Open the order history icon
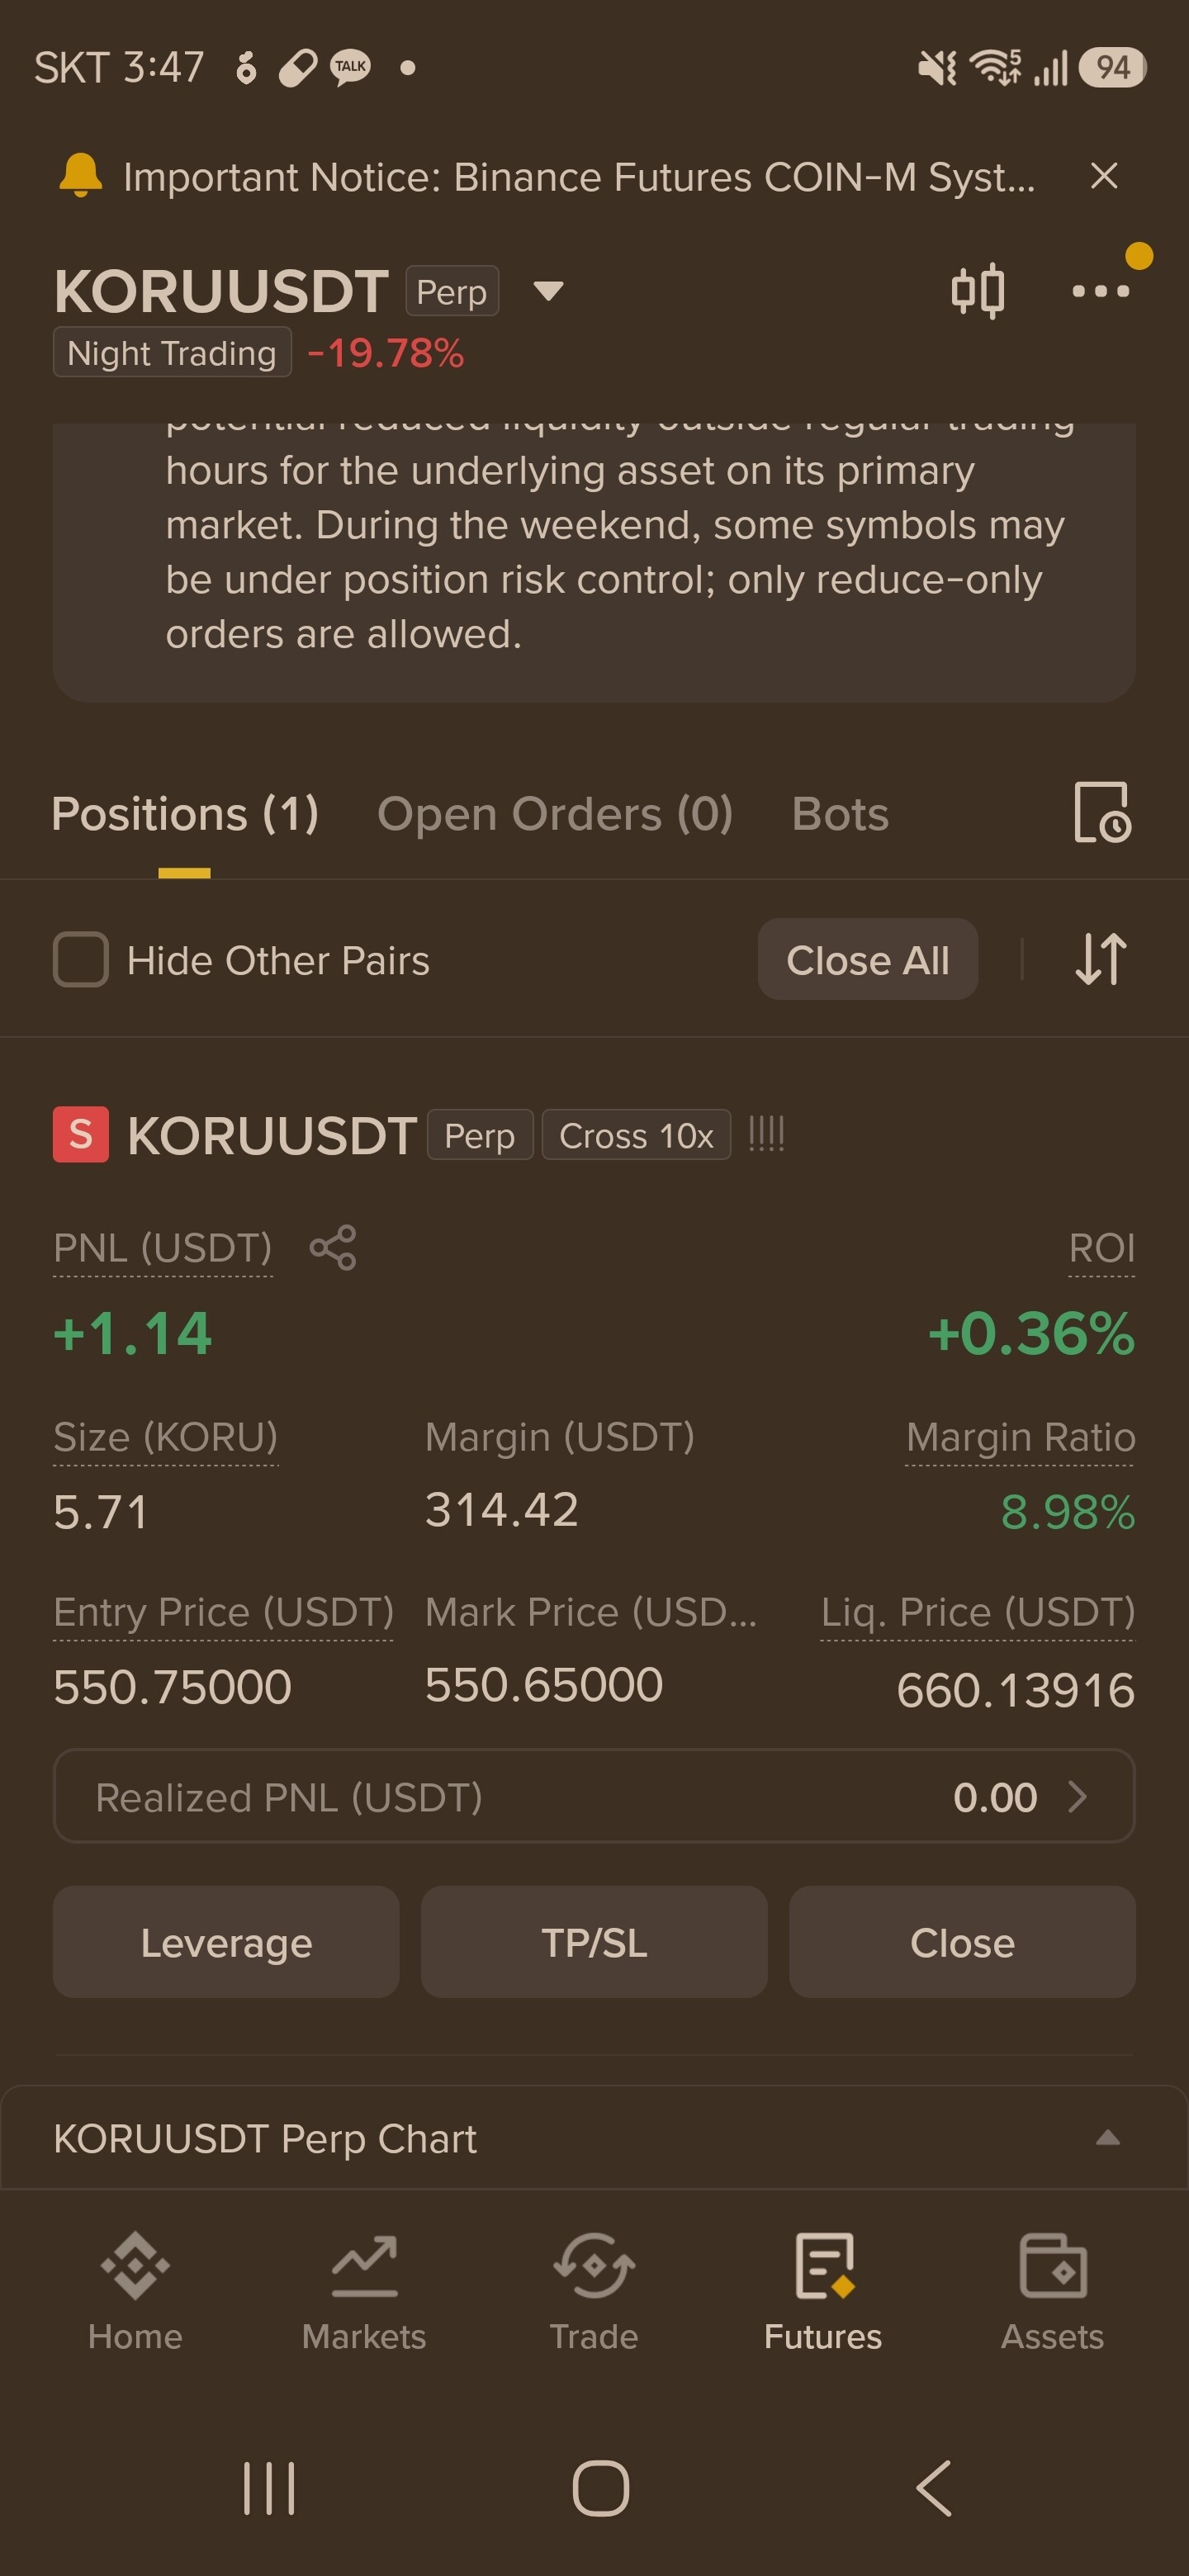Viewport: 1189px width, 2576px height. 1102,812
